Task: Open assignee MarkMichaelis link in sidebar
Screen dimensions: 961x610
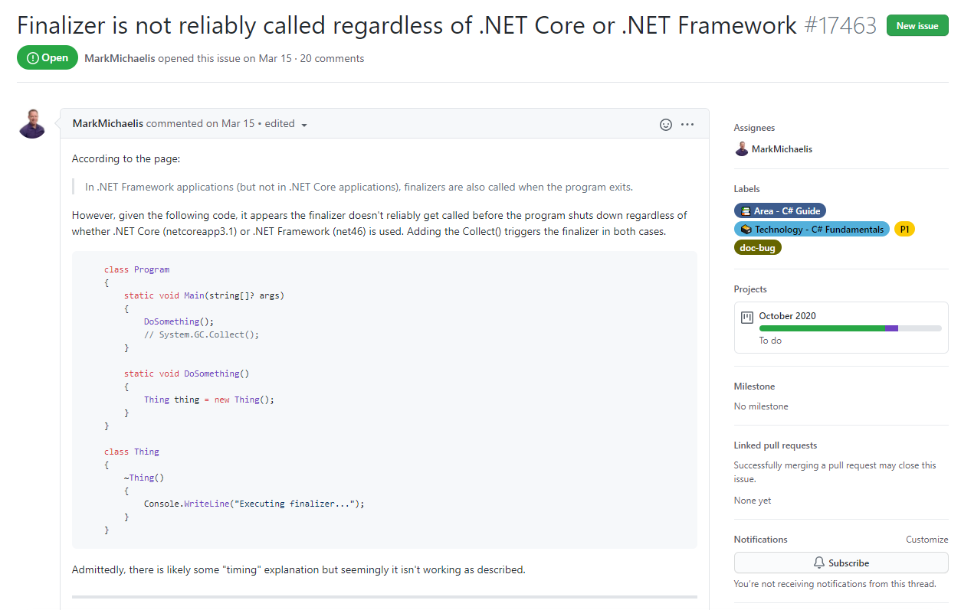Action: pos(782,149)
